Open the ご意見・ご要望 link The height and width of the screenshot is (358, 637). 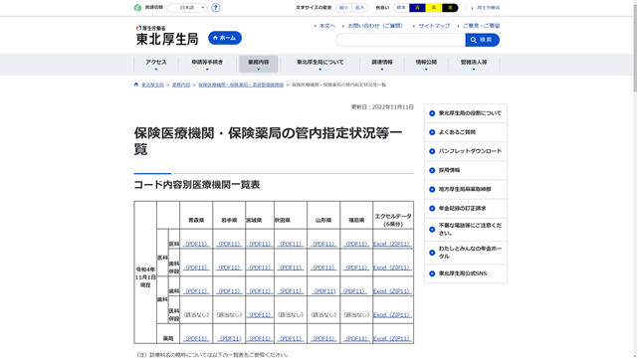coord(481,26)
